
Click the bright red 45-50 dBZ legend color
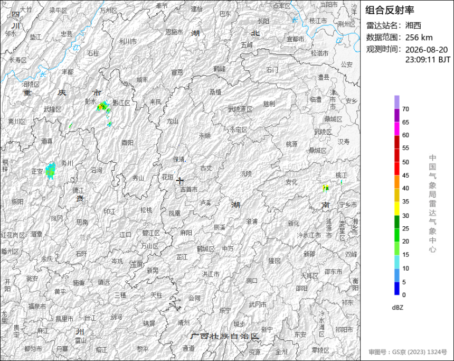pos(396,169)
